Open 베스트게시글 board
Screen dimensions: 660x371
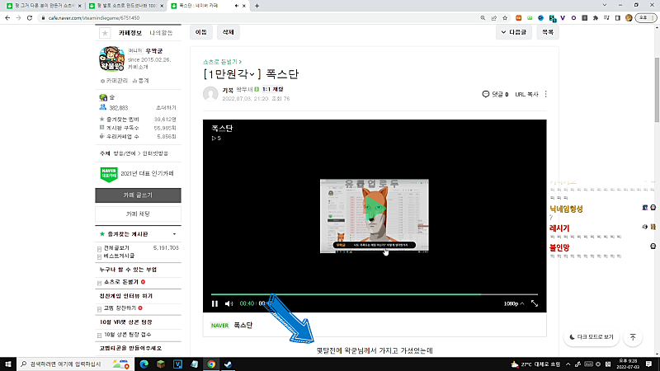[x=119, y=256]
